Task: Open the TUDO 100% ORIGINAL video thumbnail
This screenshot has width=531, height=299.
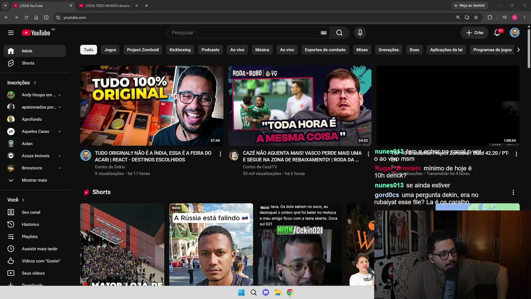Action: [152, 106]
